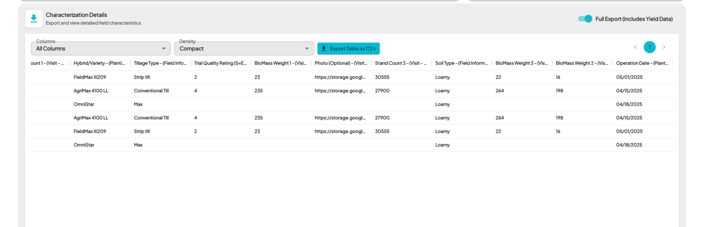The width and height of the screenshot is (706, 227).
Task: Click the Characterization Details download icon
Action: (34, 19)
